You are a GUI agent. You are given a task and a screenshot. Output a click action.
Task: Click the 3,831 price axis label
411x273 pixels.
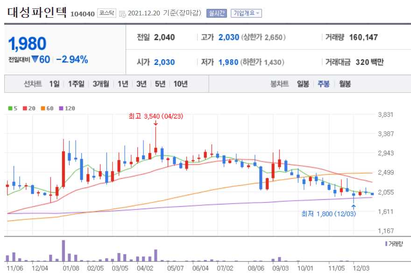pyautogui.click(x=386, y=114)
